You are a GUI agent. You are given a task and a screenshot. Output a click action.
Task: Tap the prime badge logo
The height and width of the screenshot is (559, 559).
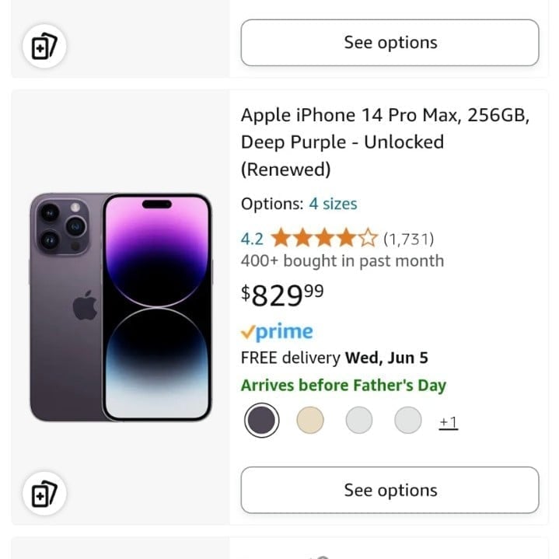click(277, 333)
